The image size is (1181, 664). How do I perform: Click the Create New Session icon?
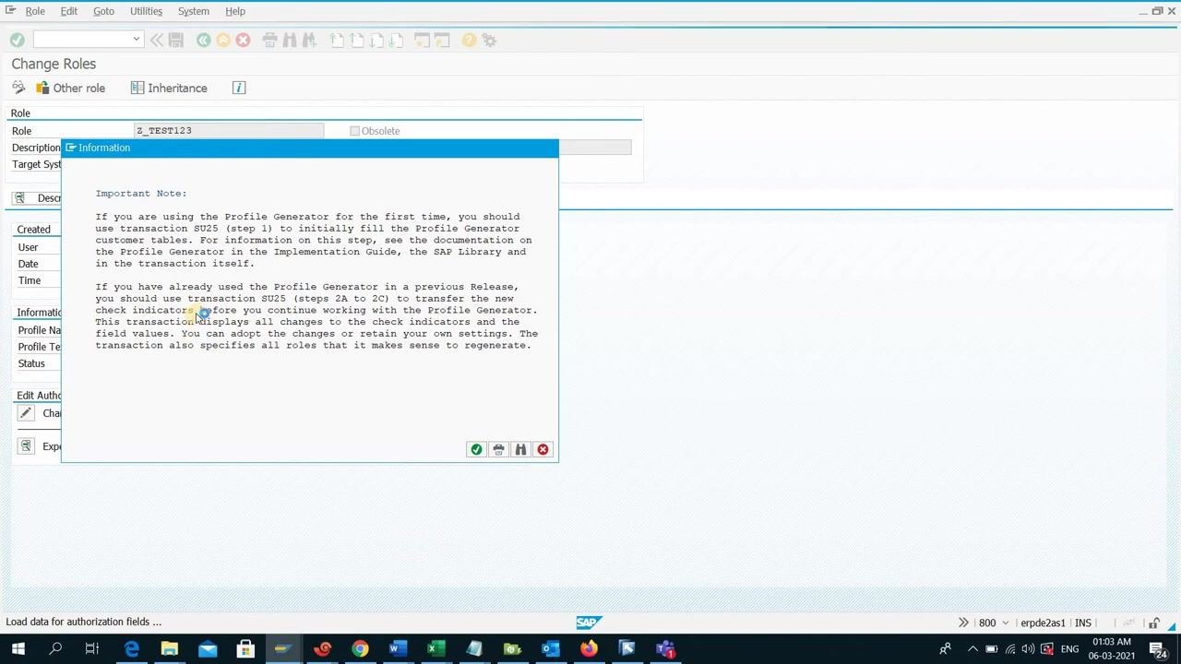point(423,40)
